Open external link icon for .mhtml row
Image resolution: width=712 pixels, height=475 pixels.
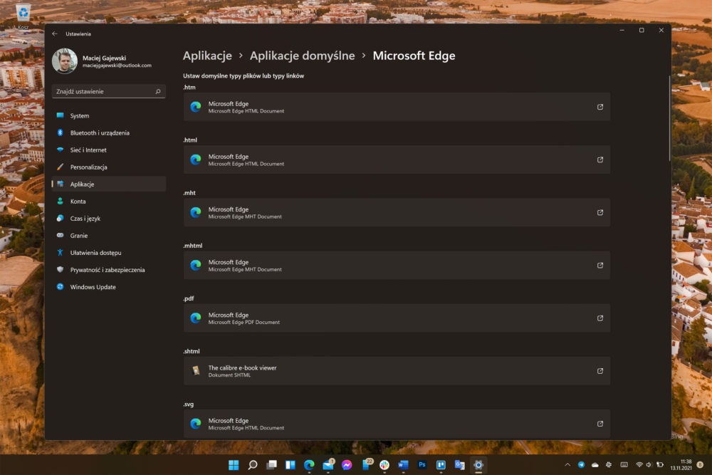pyautogui.click(x=600, y=265)
